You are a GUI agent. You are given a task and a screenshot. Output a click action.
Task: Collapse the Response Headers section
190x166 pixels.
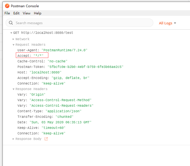point(13,89)
